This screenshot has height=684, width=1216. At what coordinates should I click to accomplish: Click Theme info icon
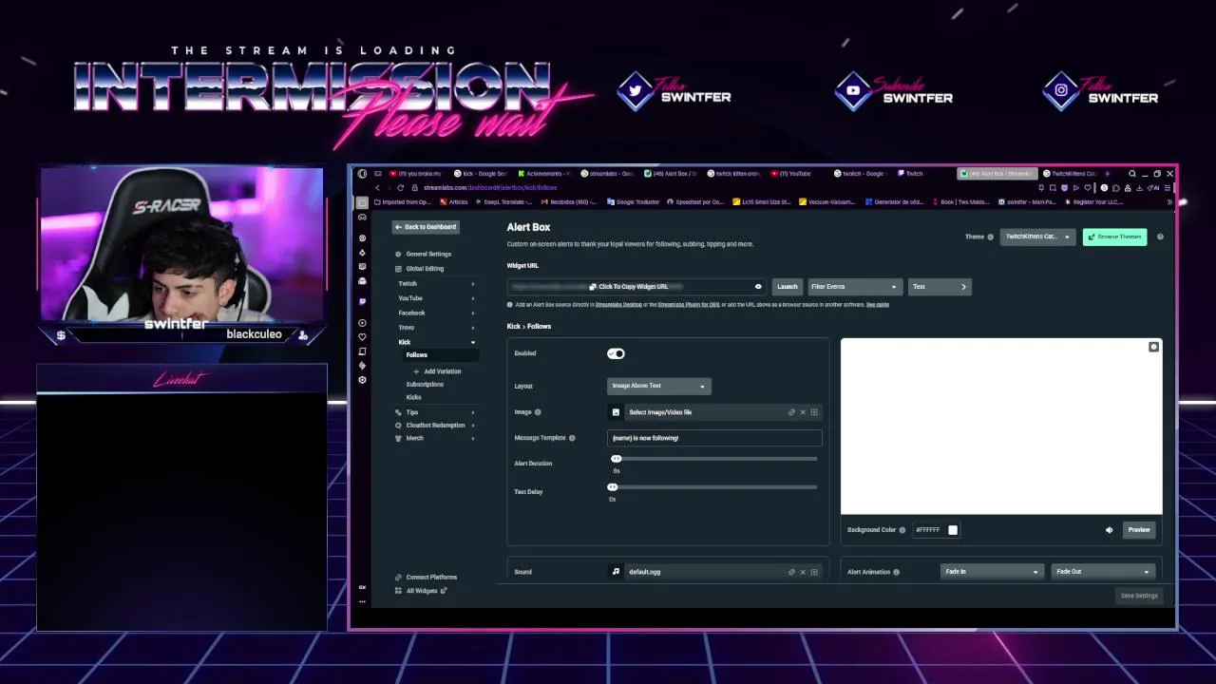click(990, 237)
